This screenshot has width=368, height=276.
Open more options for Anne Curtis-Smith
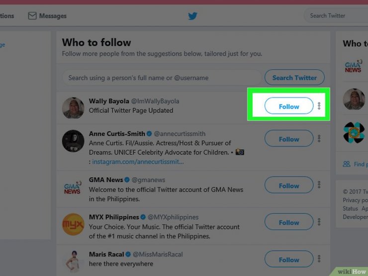pos(319,139)
